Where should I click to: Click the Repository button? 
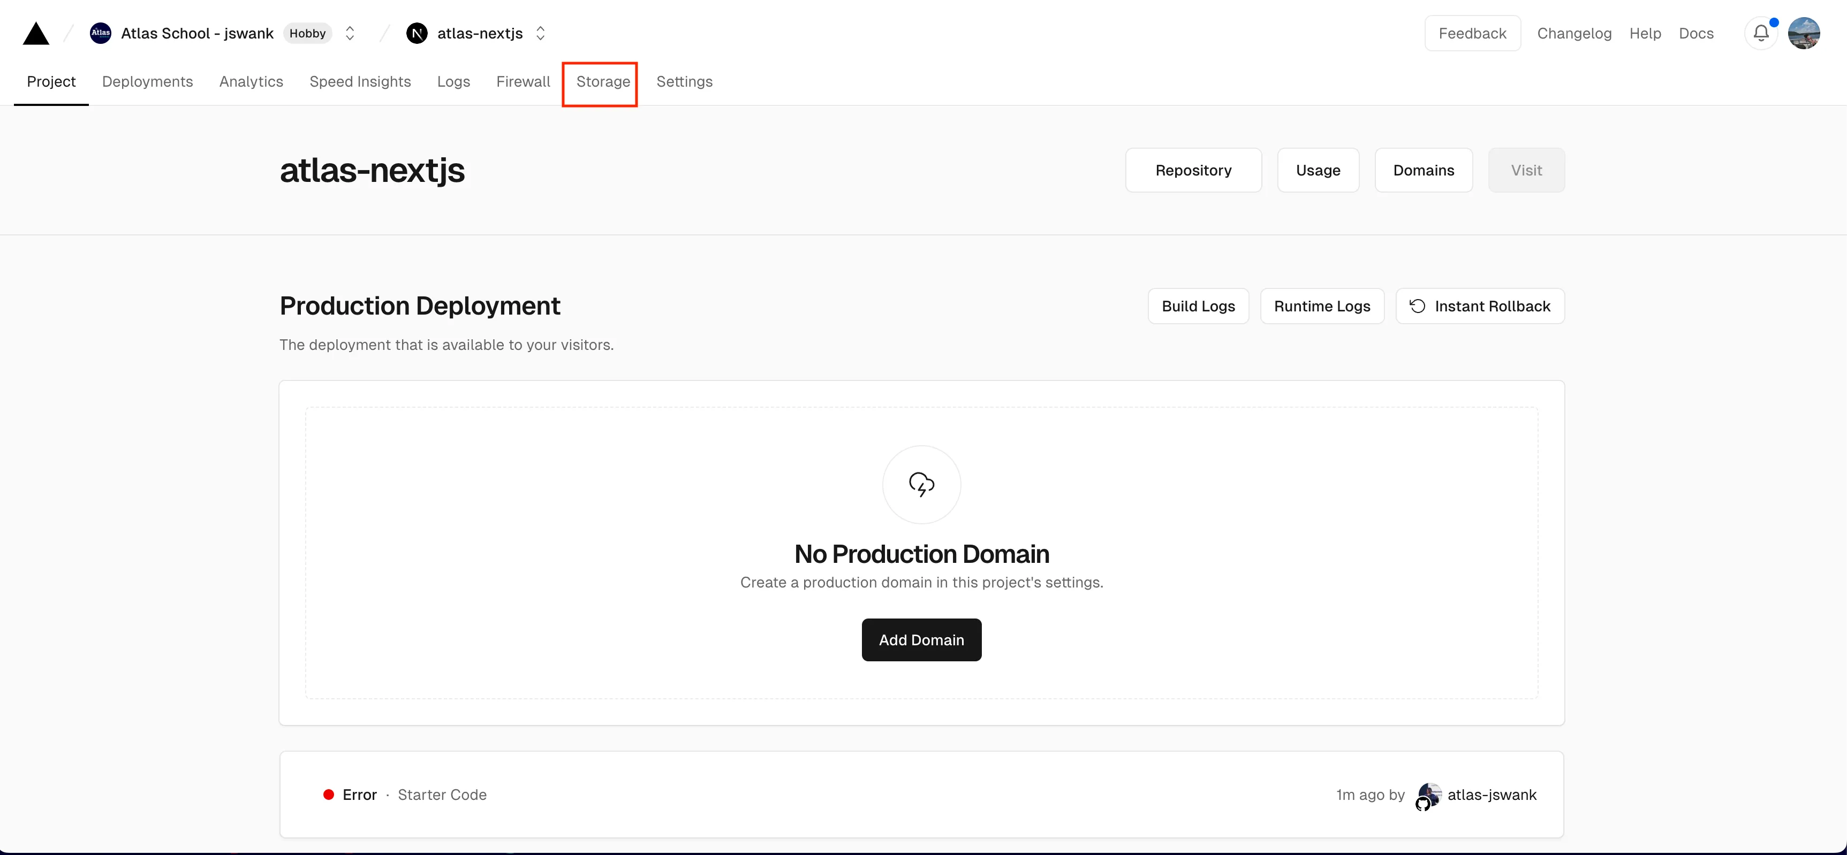pyautogui.click(x=1194, y=170)
